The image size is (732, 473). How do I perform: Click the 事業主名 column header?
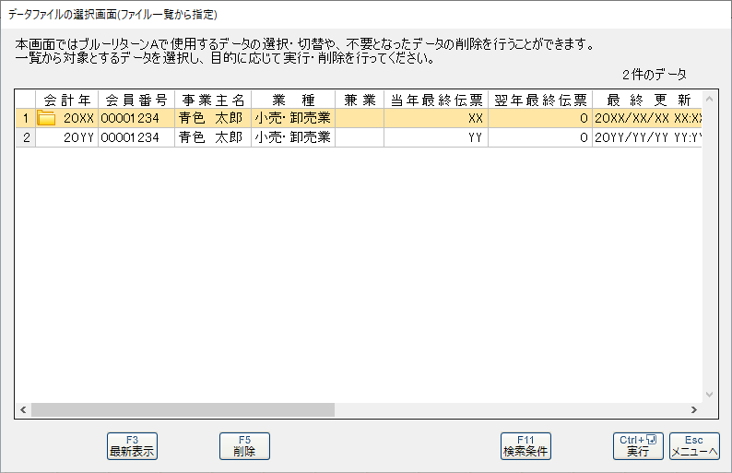coord(211,100)
